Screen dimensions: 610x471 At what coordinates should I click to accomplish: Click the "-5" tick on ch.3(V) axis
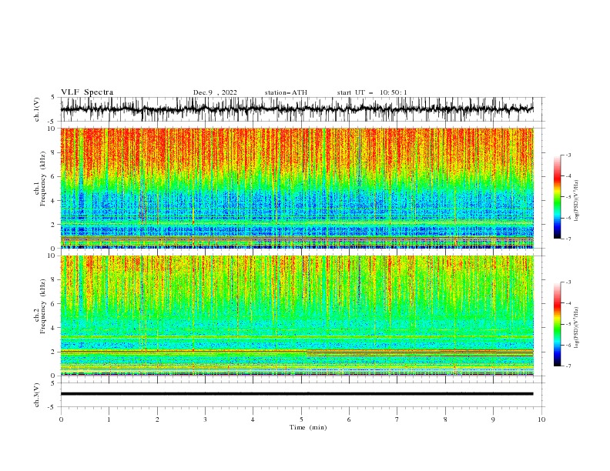(52, 407)
